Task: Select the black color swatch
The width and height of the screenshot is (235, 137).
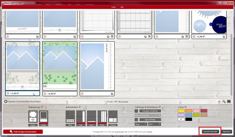Action: point(189,119)
